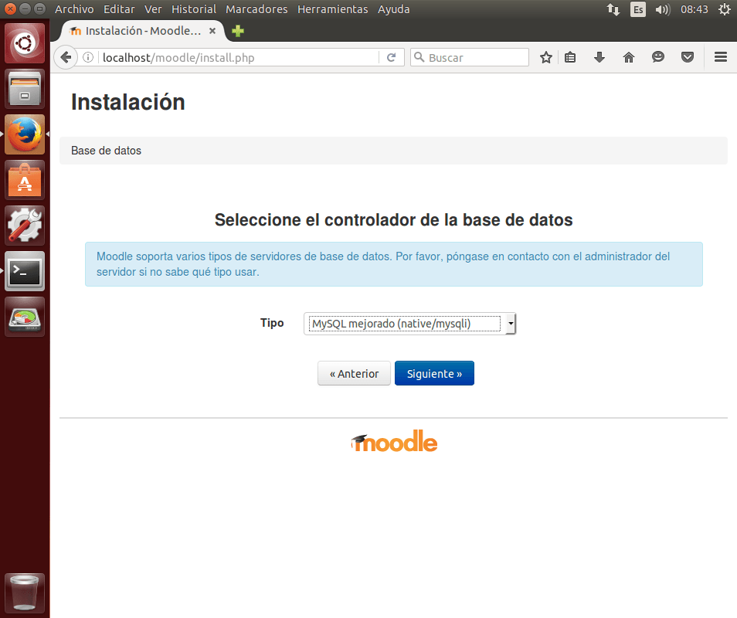The image size is (737, 618).
Task: Click the Moodle logo in footer
Action: tap(394, 442)
